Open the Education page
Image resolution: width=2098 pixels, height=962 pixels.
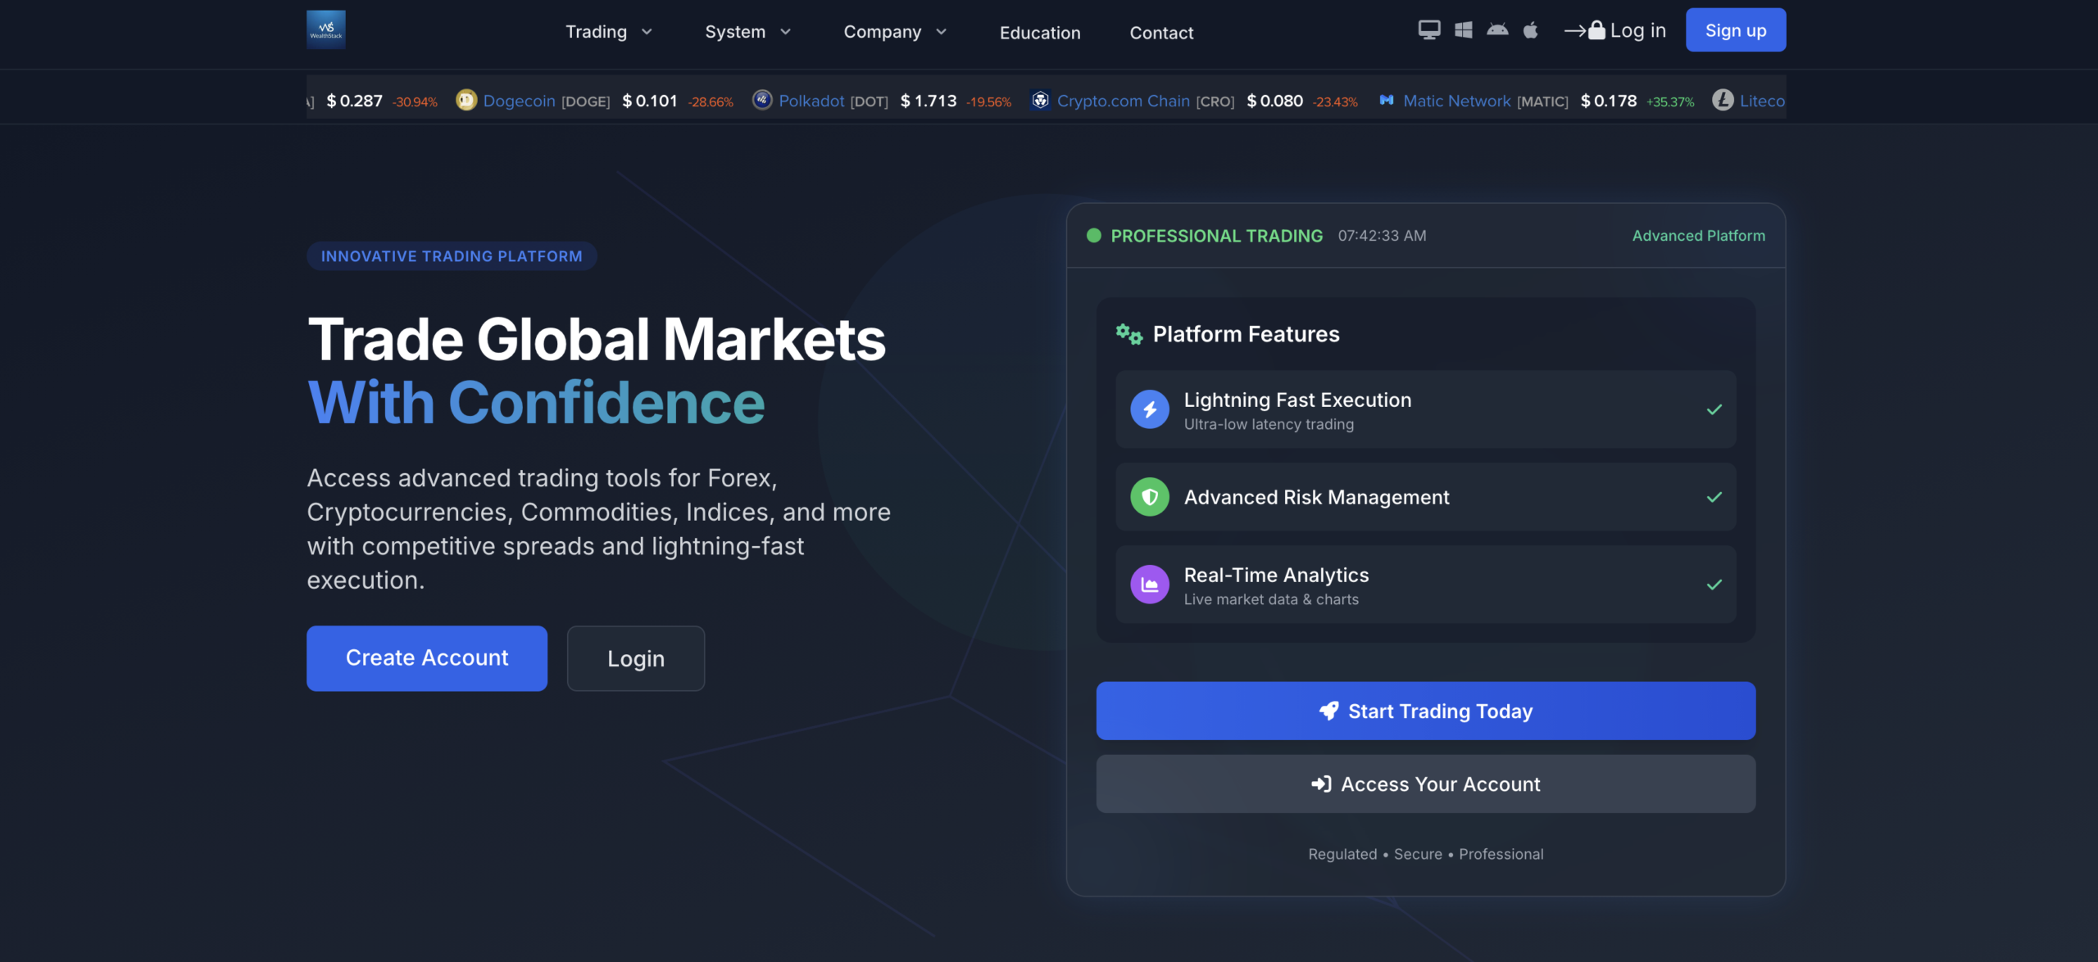[x=1040, y=33]
